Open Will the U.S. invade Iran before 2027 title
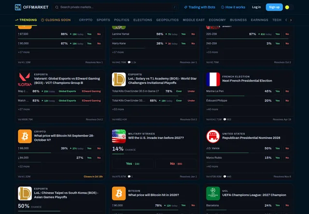Screen dimensions: 309x214 pyautogui.click(x=156, y=138)
